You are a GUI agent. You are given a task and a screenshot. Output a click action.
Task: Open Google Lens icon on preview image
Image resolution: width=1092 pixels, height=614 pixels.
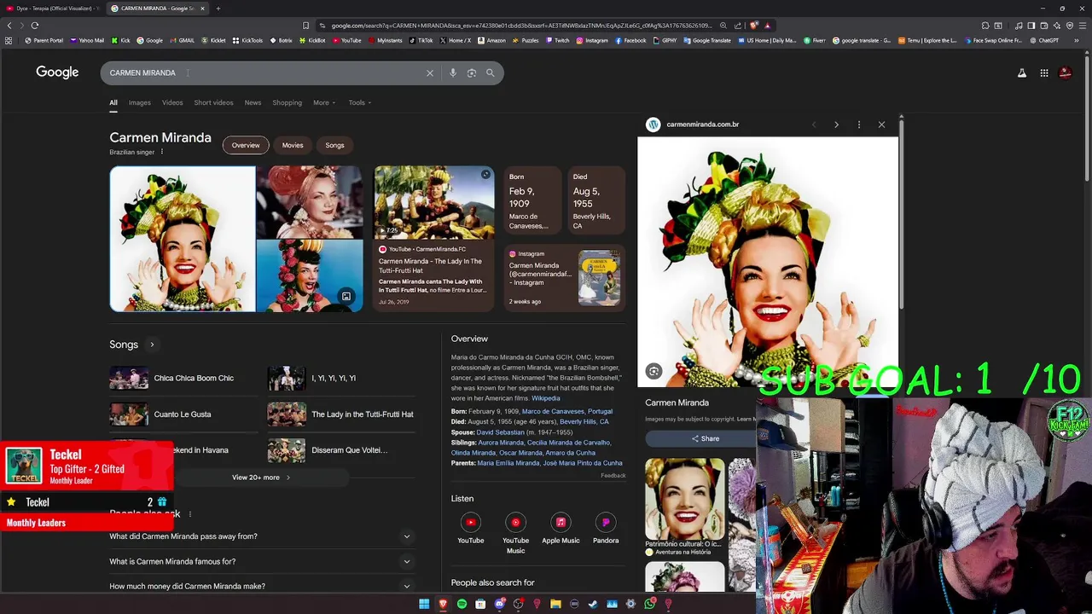tap(653, 371)
